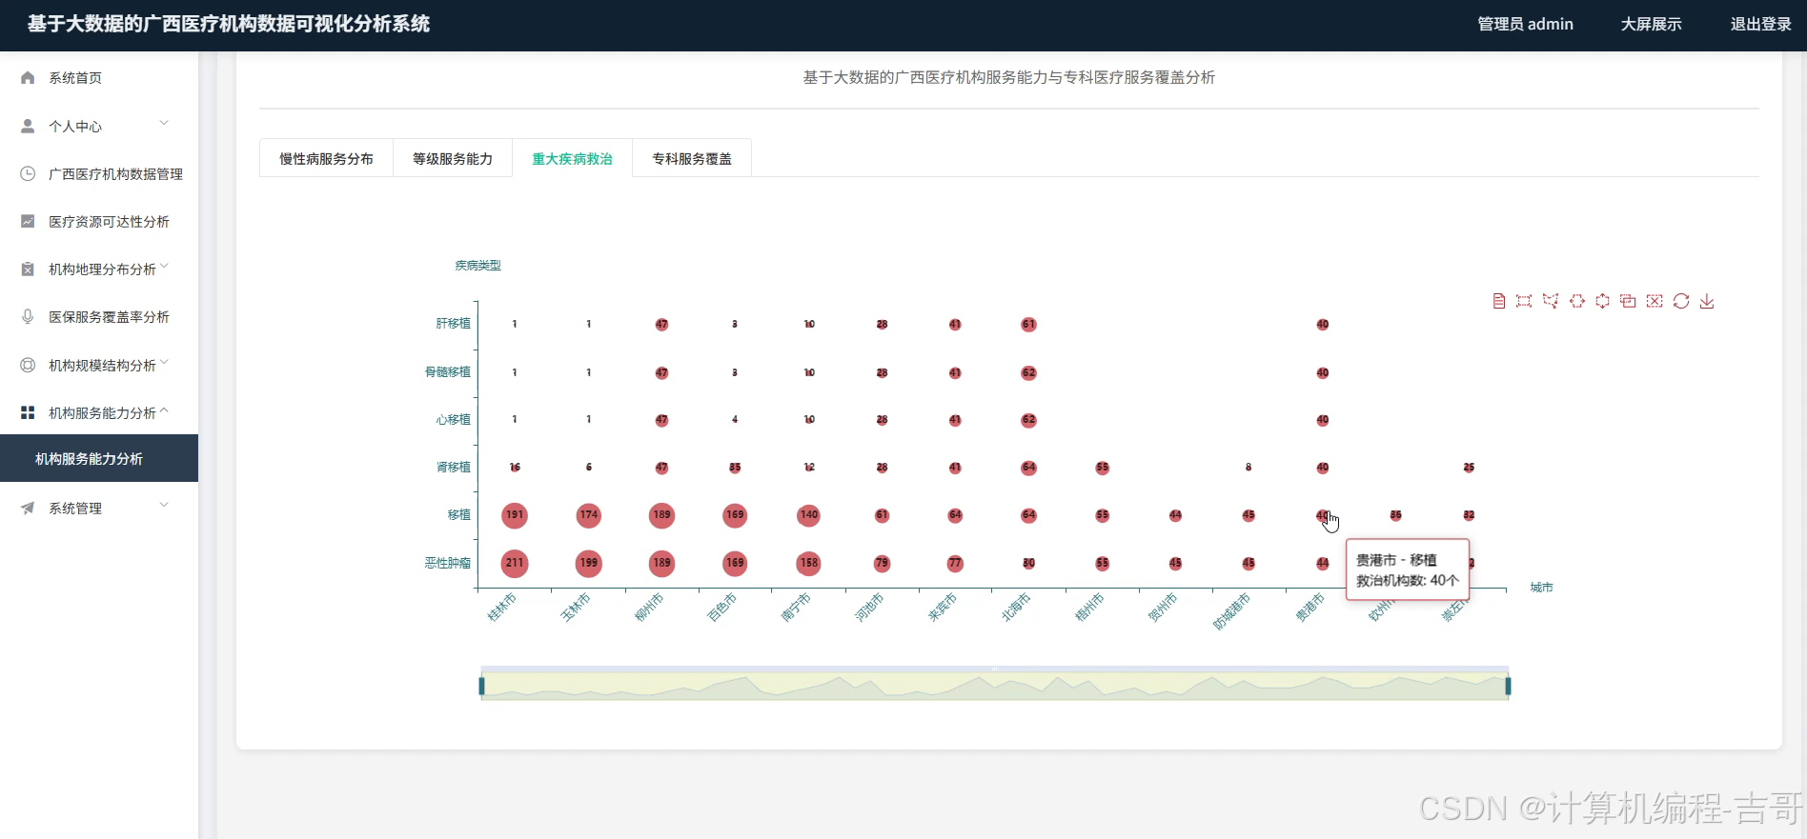Screen dimensions: 1807x839
Task: Download chart as image icon
Action: click(x=1707, y=301)
